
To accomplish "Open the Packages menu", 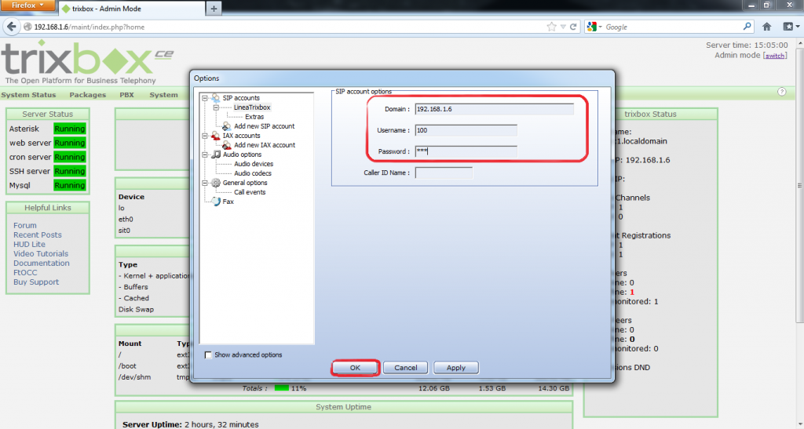I will [x=88, y=95].
